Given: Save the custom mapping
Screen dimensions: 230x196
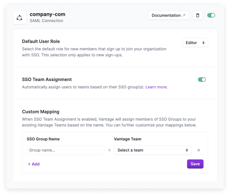Looking at the screenshot, I should click(x=195, y=164).
